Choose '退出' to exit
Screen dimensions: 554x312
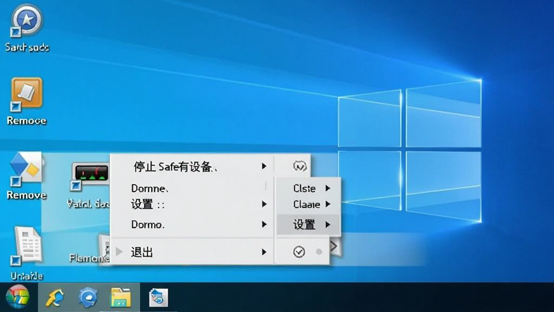pos(193,252)
